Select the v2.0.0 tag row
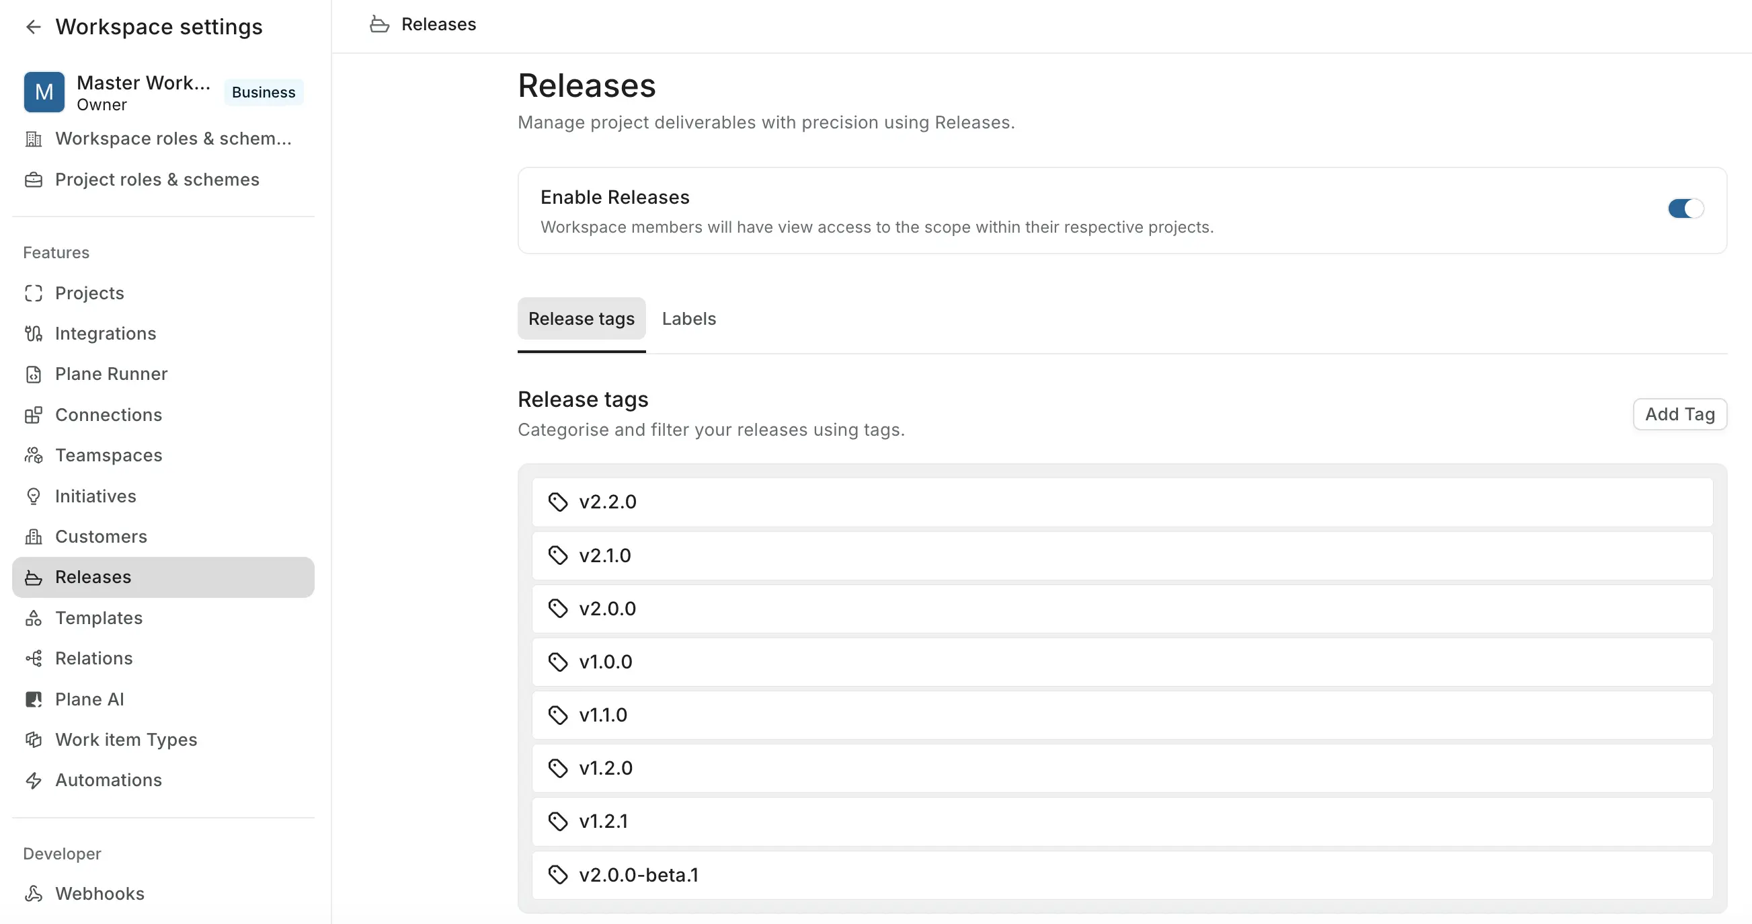Viewport: 1752px width, 924px height. [1122, 609]
